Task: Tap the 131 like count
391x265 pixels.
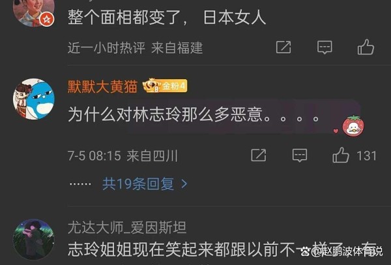Action: [x=366, y=156]
